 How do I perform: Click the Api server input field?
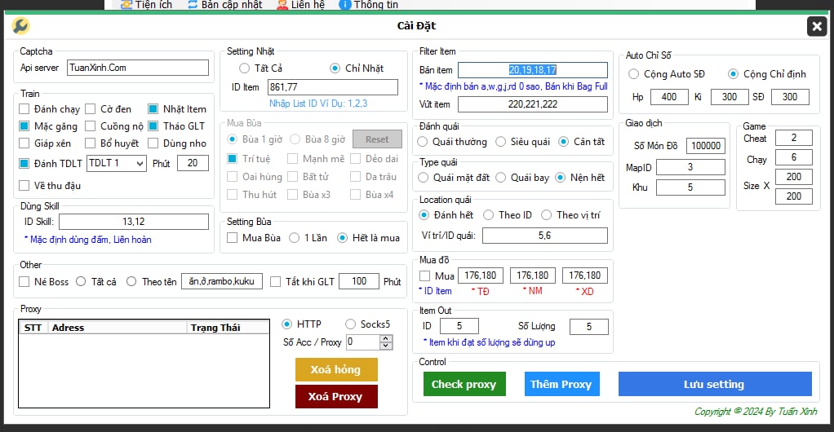click(137, 68)
